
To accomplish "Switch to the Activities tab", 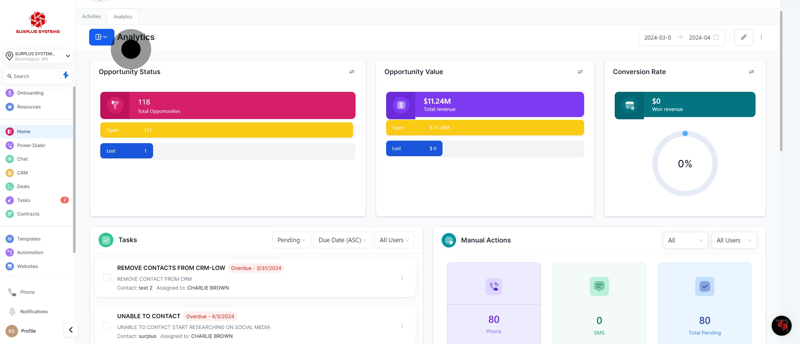I will pyautogui.click(x=91, y=16).
